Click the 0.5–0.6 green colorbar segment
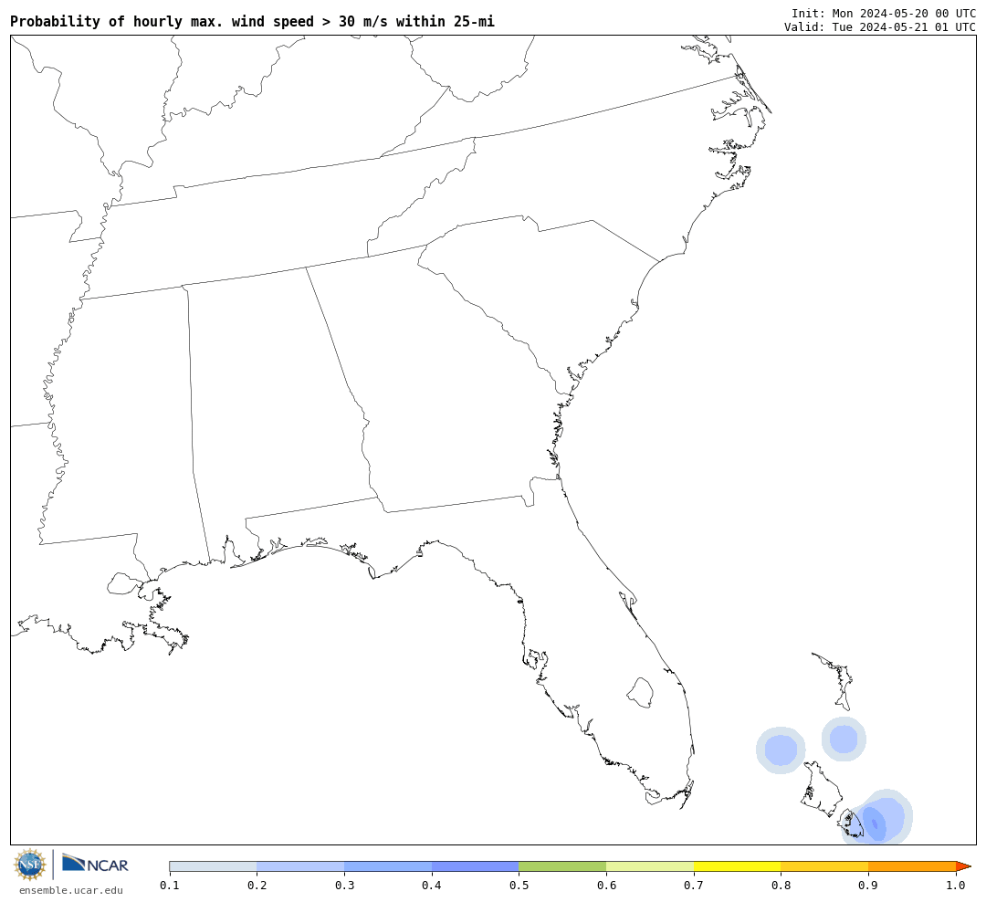 point(562,866)
